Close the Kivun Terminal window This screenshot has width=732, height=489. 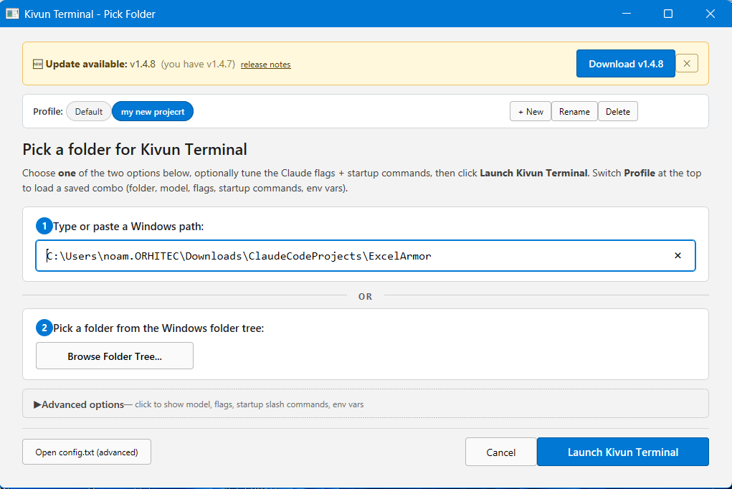click(710, 14)
